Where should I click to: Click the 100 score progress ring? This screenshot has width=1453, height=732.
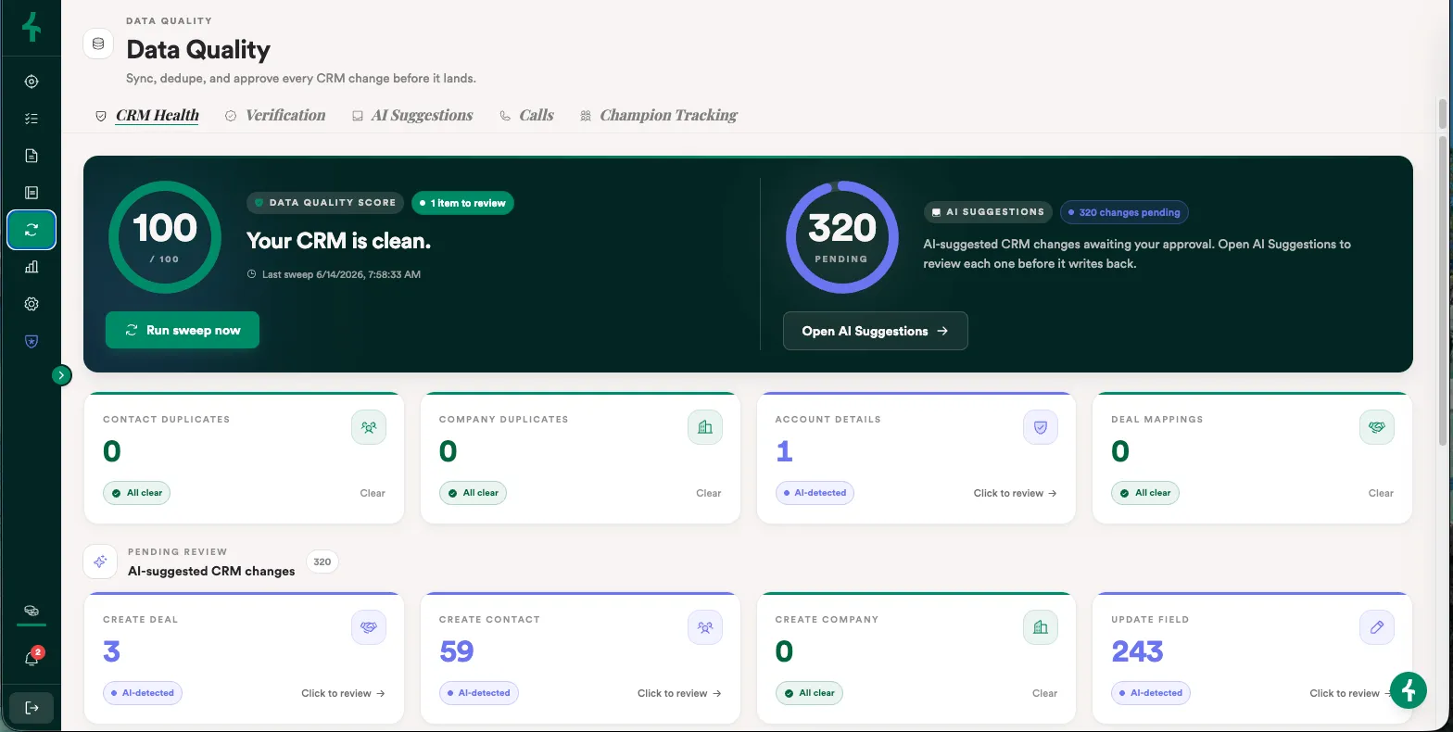pos(165,237)
